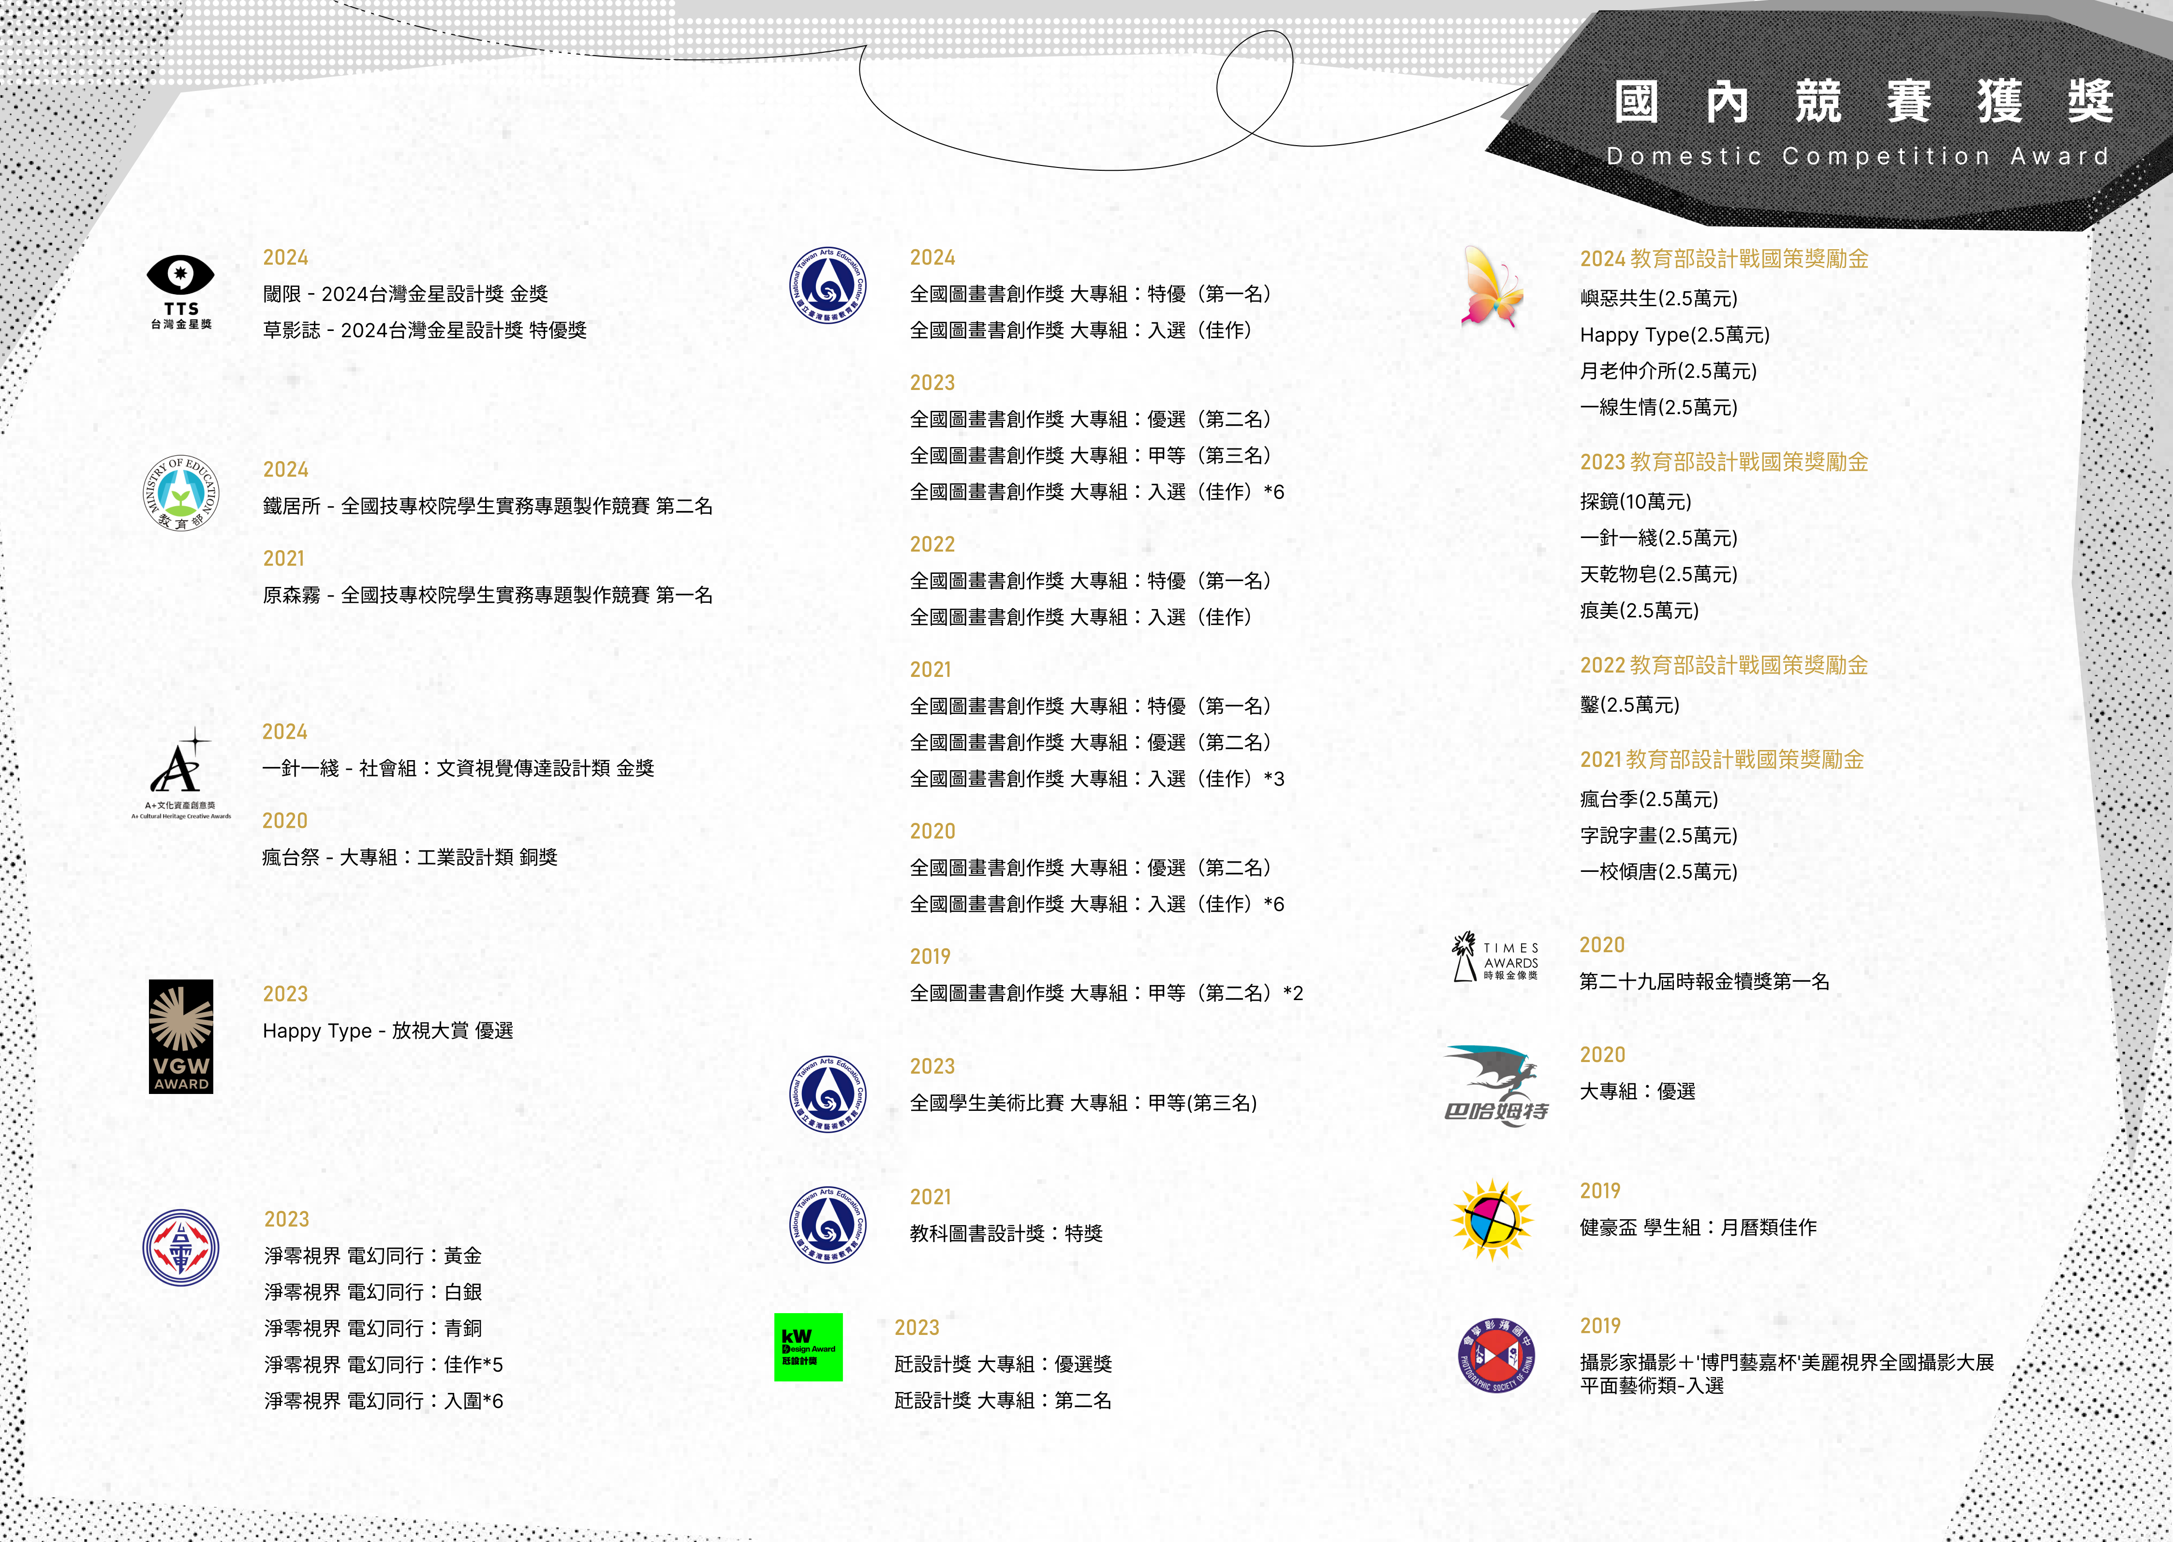The image size is (2173, 1542).
Task: Click 教科圖書設計獎:特獎
Action: pyautogui.click(x=1006, y=1232)
